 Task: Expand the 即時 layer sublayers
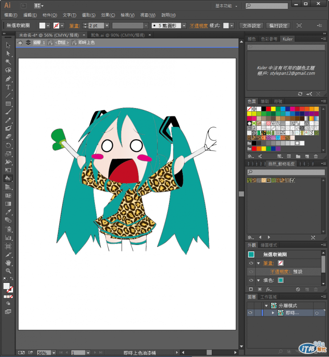[x=273, y=313]
